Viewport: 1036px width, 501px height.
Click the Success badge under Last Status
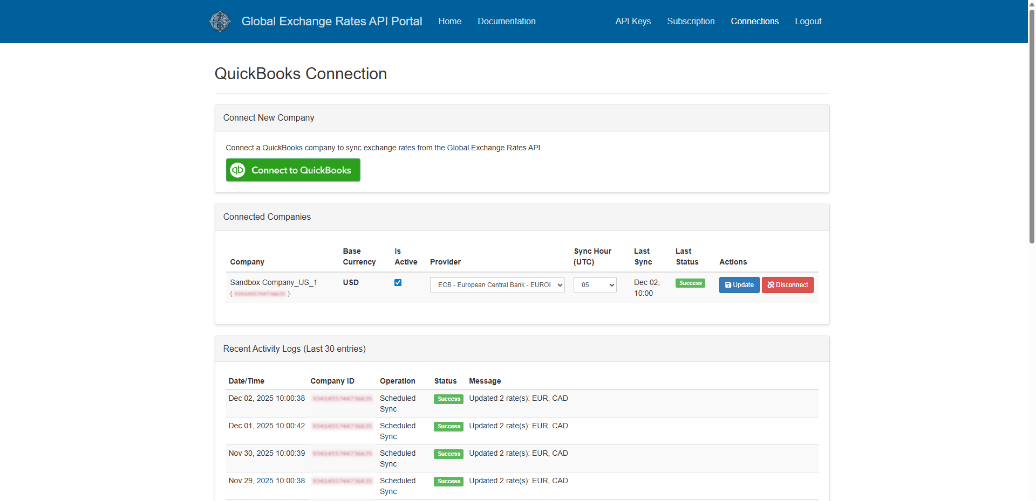tap(690, 283)
